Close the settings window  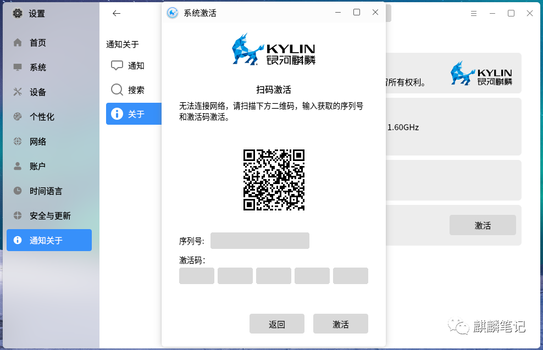click(x=529, y=13)
